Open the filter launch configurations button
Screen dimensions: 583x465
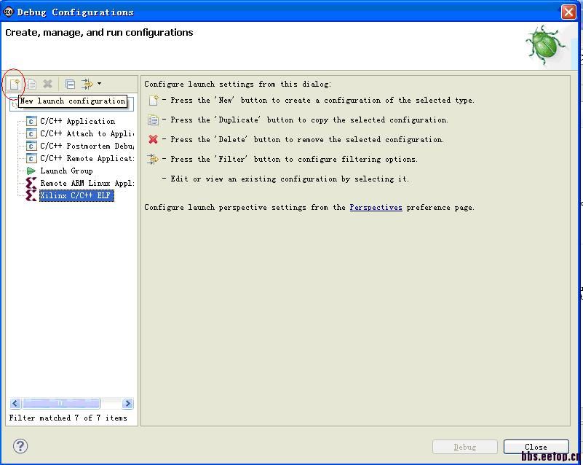click(87, 84)
